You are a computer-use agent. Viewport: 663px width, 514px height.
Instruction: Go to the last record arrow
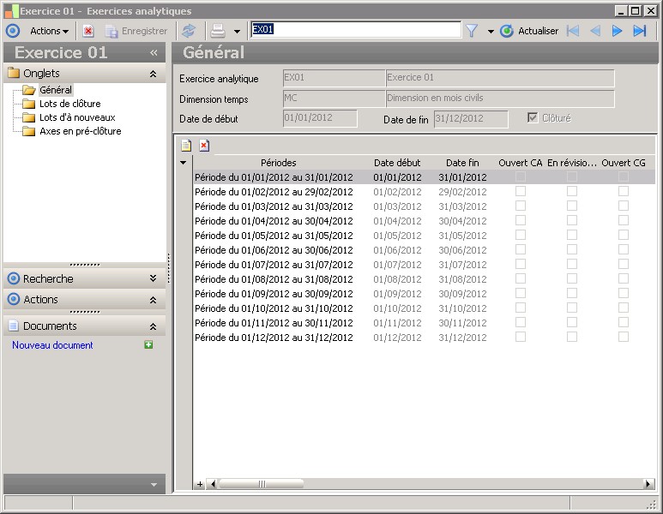(640, 31)
